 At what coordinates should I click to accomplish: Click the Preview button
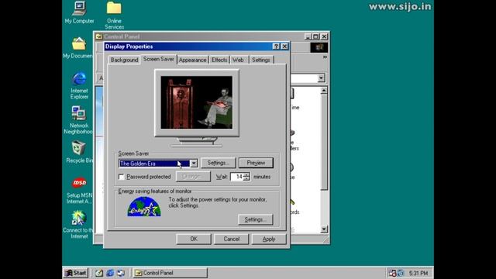(256, 163)
